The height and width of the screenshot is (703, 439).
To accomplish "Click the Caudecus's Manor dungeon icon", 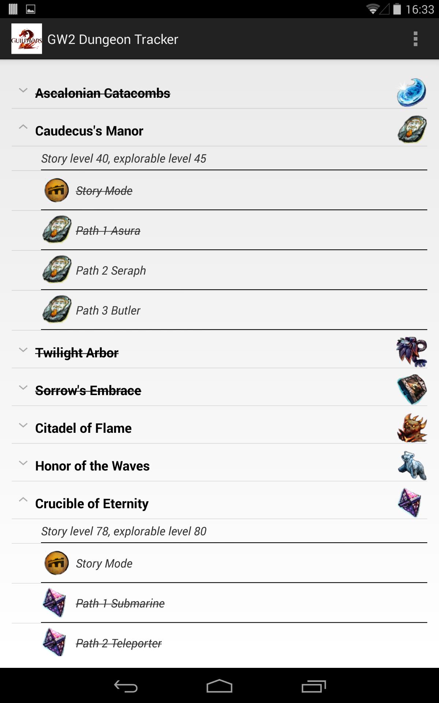I will pyautogui.click(x=411, y=130).
